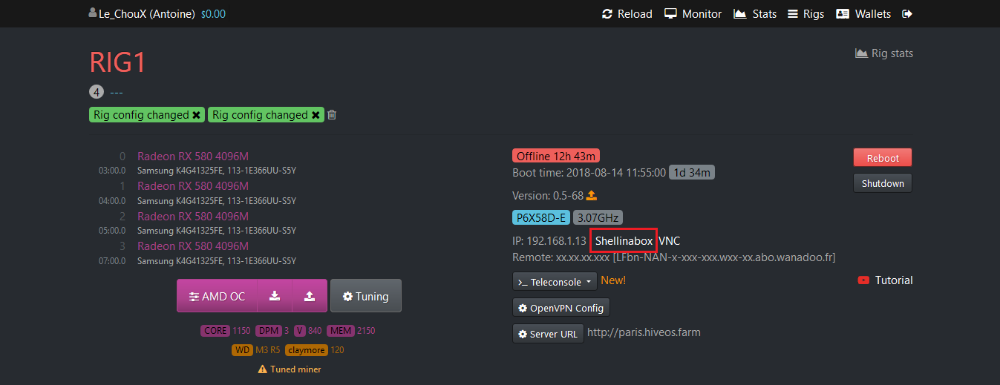Open the AMD OC overclock settings
Image resolution: width=1000 pixels, height=385 pixels.
coord(217,296)
